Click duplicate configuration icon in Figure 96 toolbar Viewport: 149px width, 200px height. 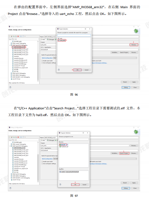point(14,36)
